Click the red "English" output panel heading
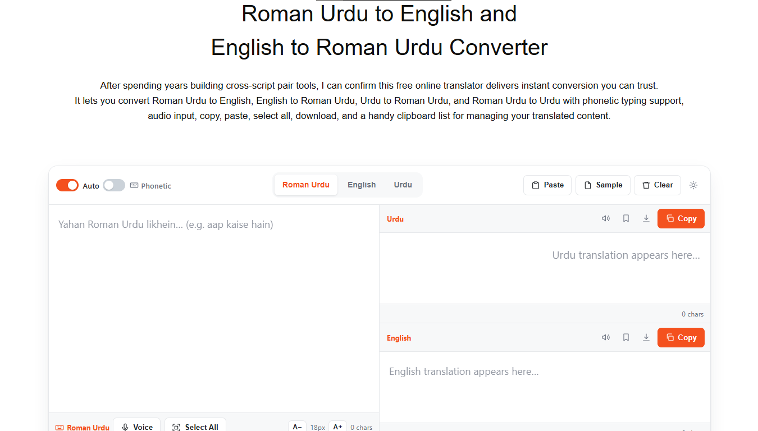This screenshot has height=431, width=758. 399,338
